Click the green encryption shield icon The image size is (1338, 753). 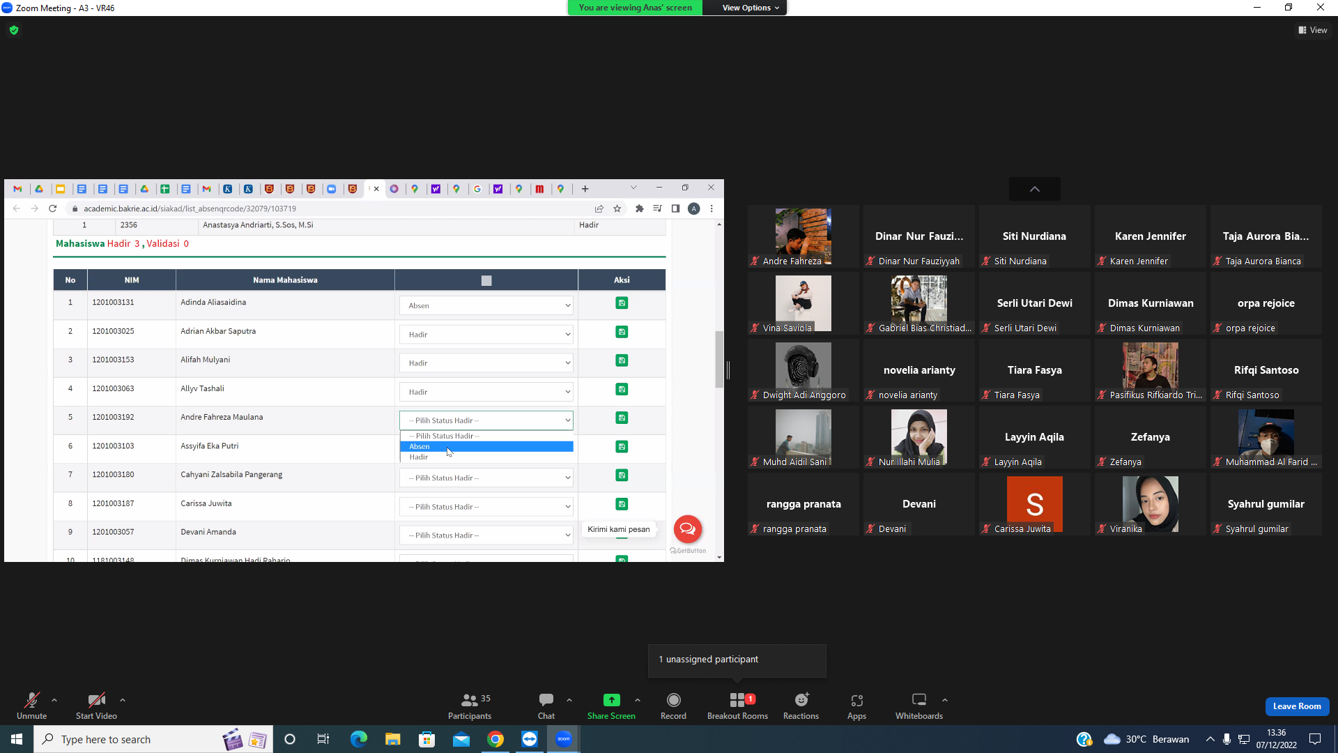click(x=14, y=30)
